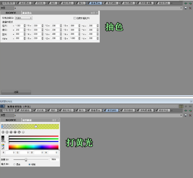
Task: Remove plug-in icon in Gradient Map window
Action: click(x=190, y=110)
